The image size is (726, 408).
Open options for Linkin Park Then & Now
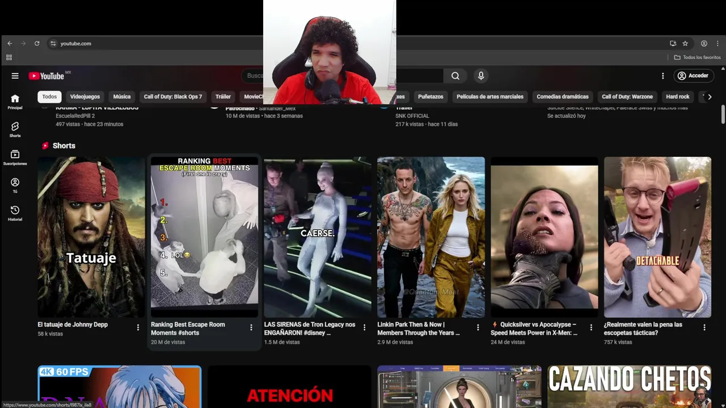[478, 328]
